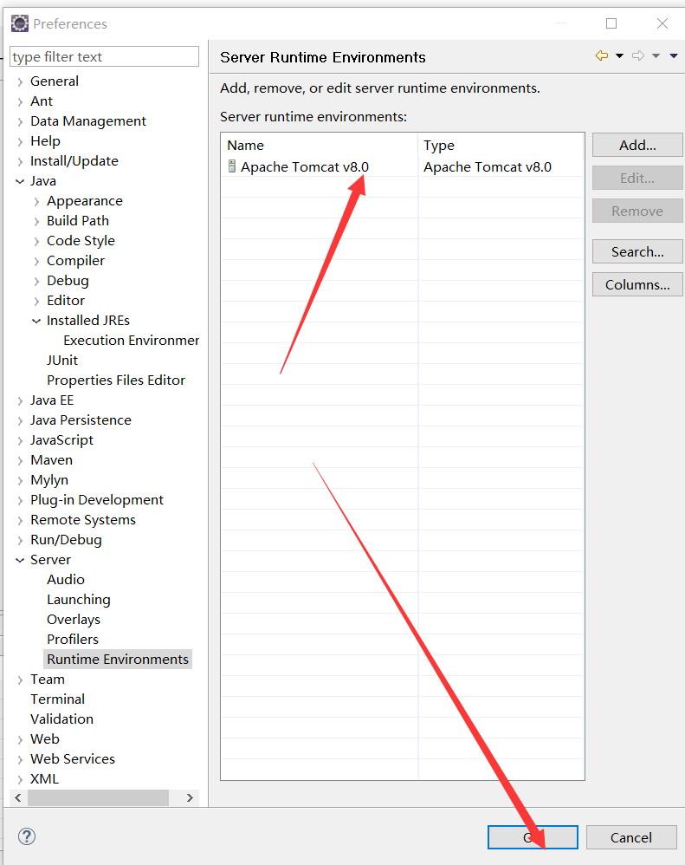
Task: Expand the Code Style node
Action: pyautogui.click(x=36, y=242)
